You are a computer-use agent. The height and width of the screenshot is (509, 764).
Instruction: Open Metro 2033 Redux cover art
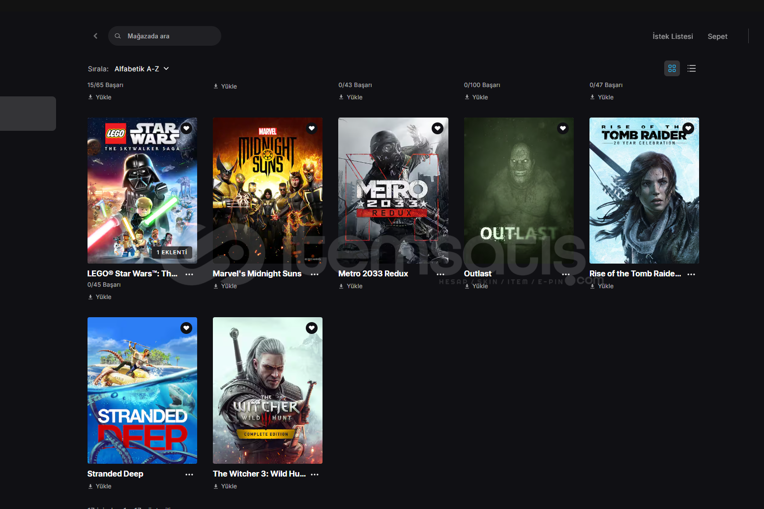pyautogui.click(x=393, y=191)
